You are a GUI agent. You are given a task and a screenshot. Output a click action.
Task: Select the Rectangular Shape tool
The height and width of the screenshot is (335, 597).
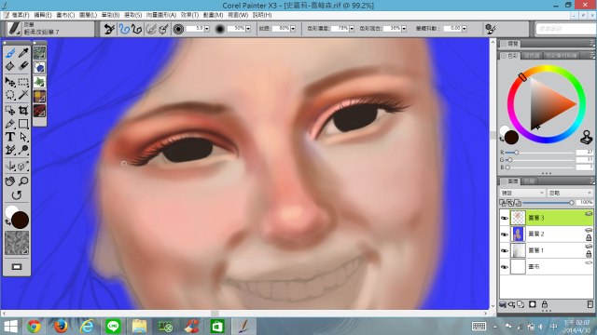pyautogui.click(x=23, y=124)
